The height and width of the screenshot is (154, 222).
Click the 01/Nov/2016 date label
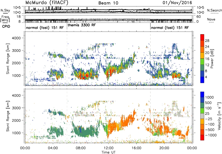coord(177,3)
